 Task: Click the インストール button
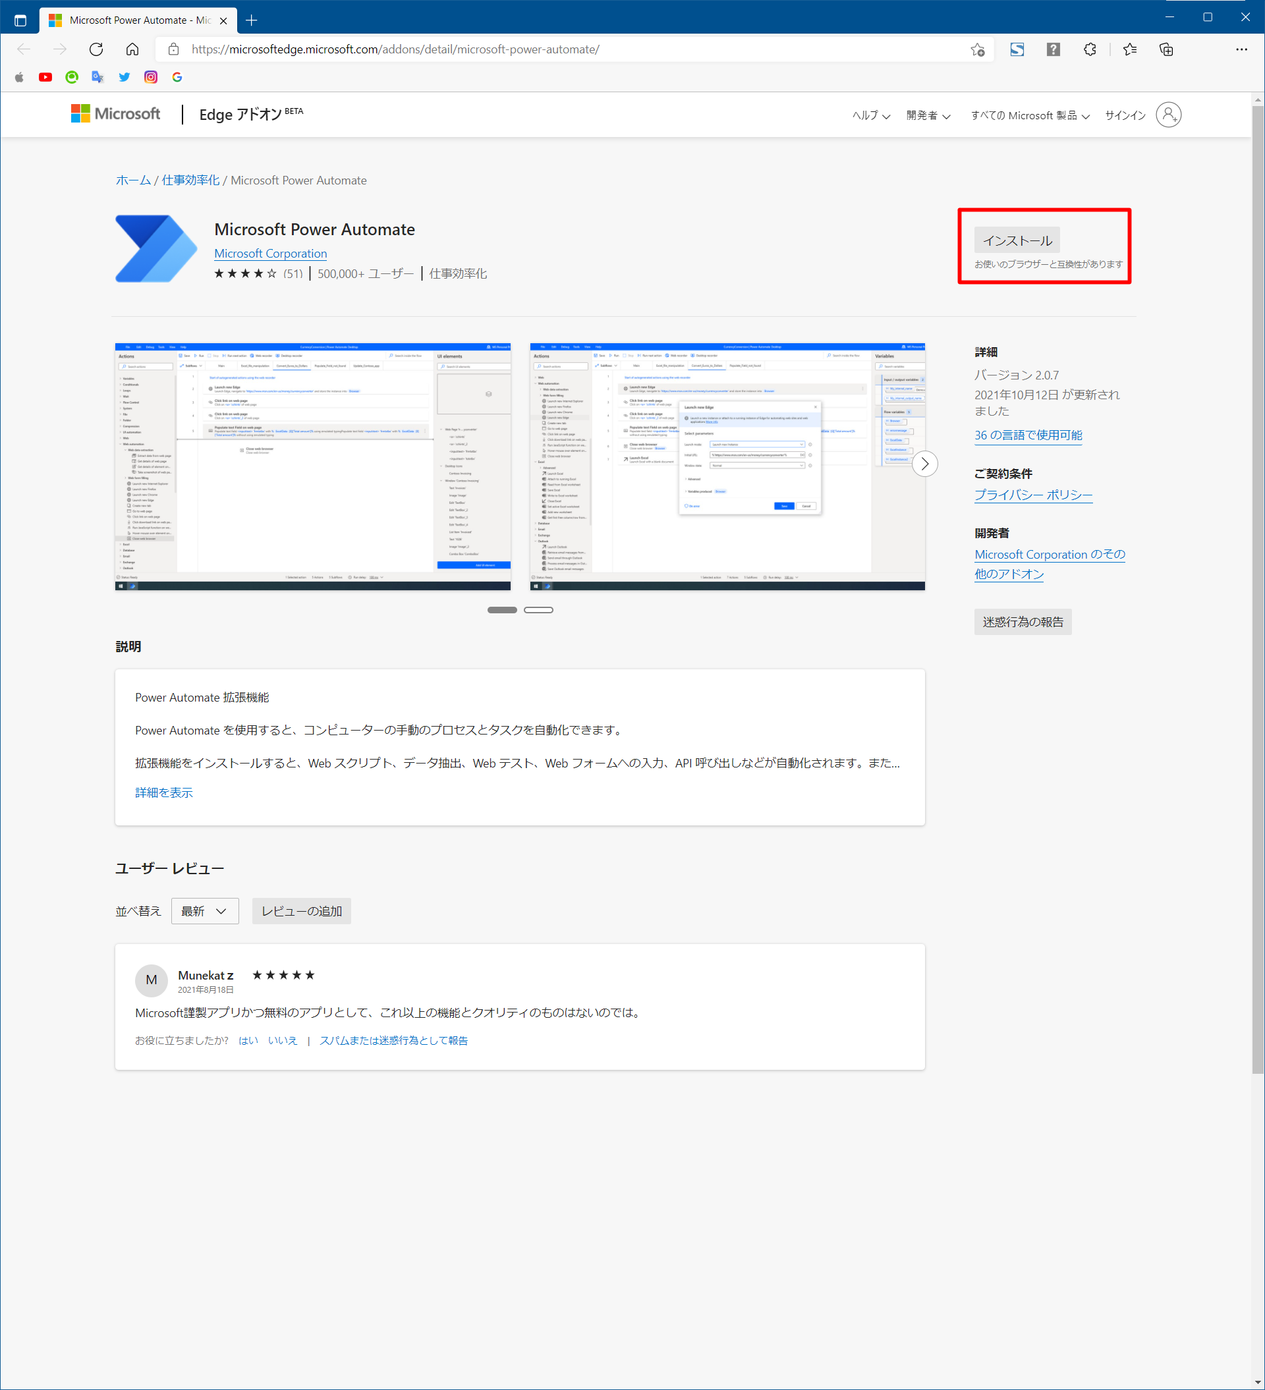[x=1016, y=240]
